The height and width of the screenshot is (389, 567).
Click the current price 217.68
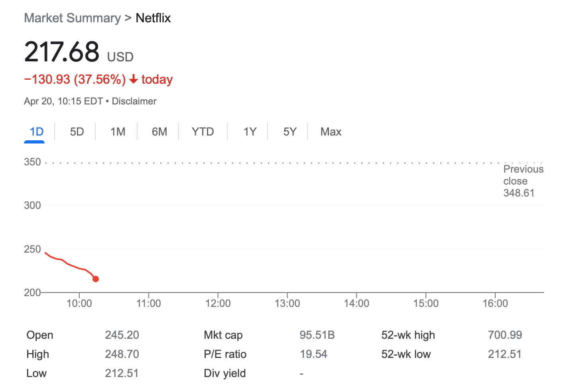point(62,52)
